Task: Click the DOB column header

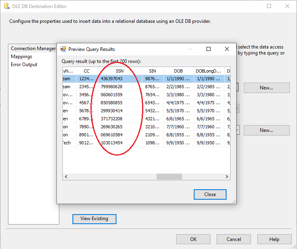Action: click(x=178, y=71)
